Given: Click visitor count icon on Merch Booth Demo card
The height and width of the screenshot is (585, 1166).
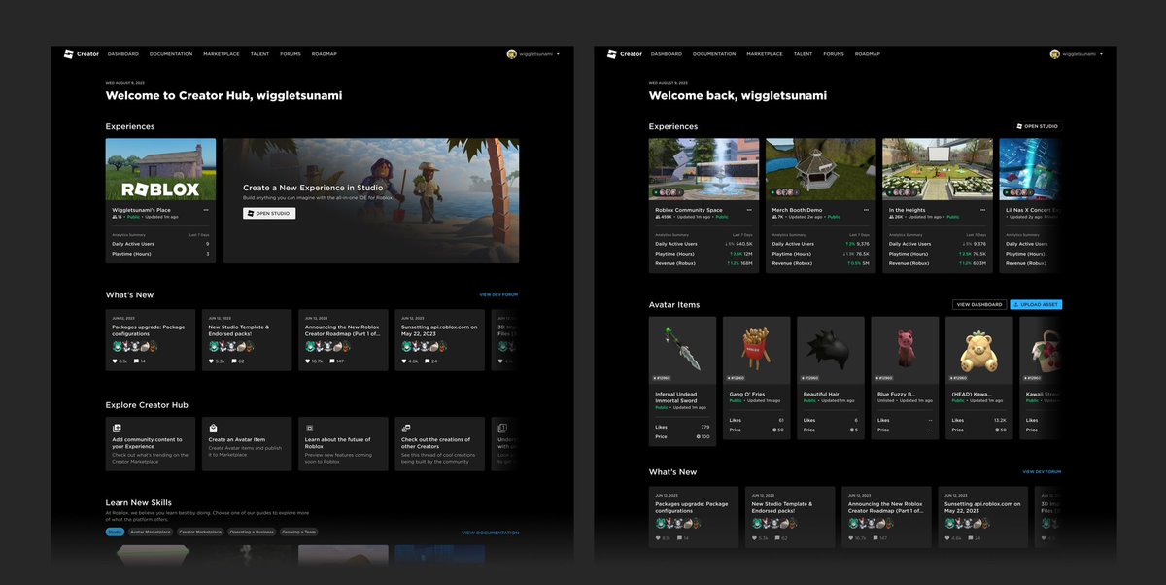Looking at the screenshot, I should tap(774, 217).
